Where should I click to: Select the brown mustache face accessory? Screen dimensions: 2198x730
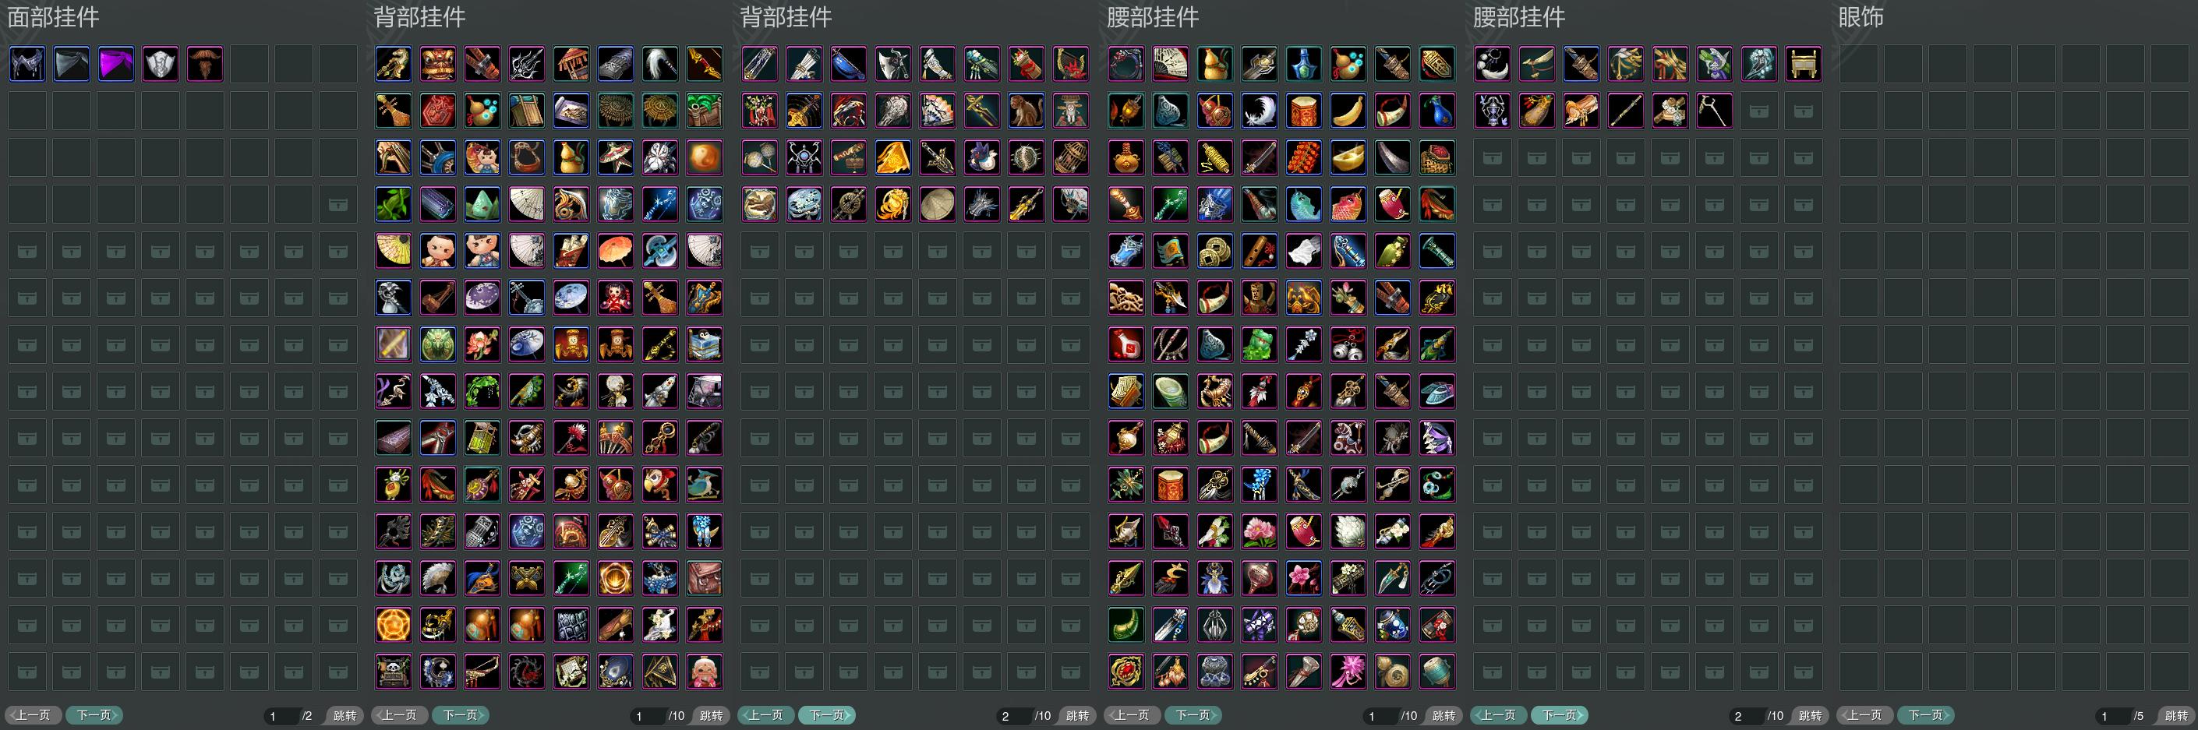coord(205,64)
